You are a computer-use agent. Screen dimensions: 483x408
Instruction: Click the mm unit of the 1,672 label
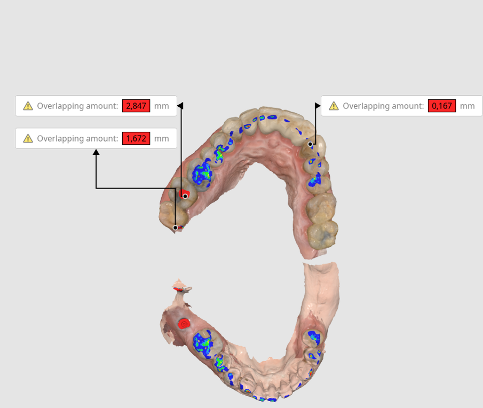[161, 139]
